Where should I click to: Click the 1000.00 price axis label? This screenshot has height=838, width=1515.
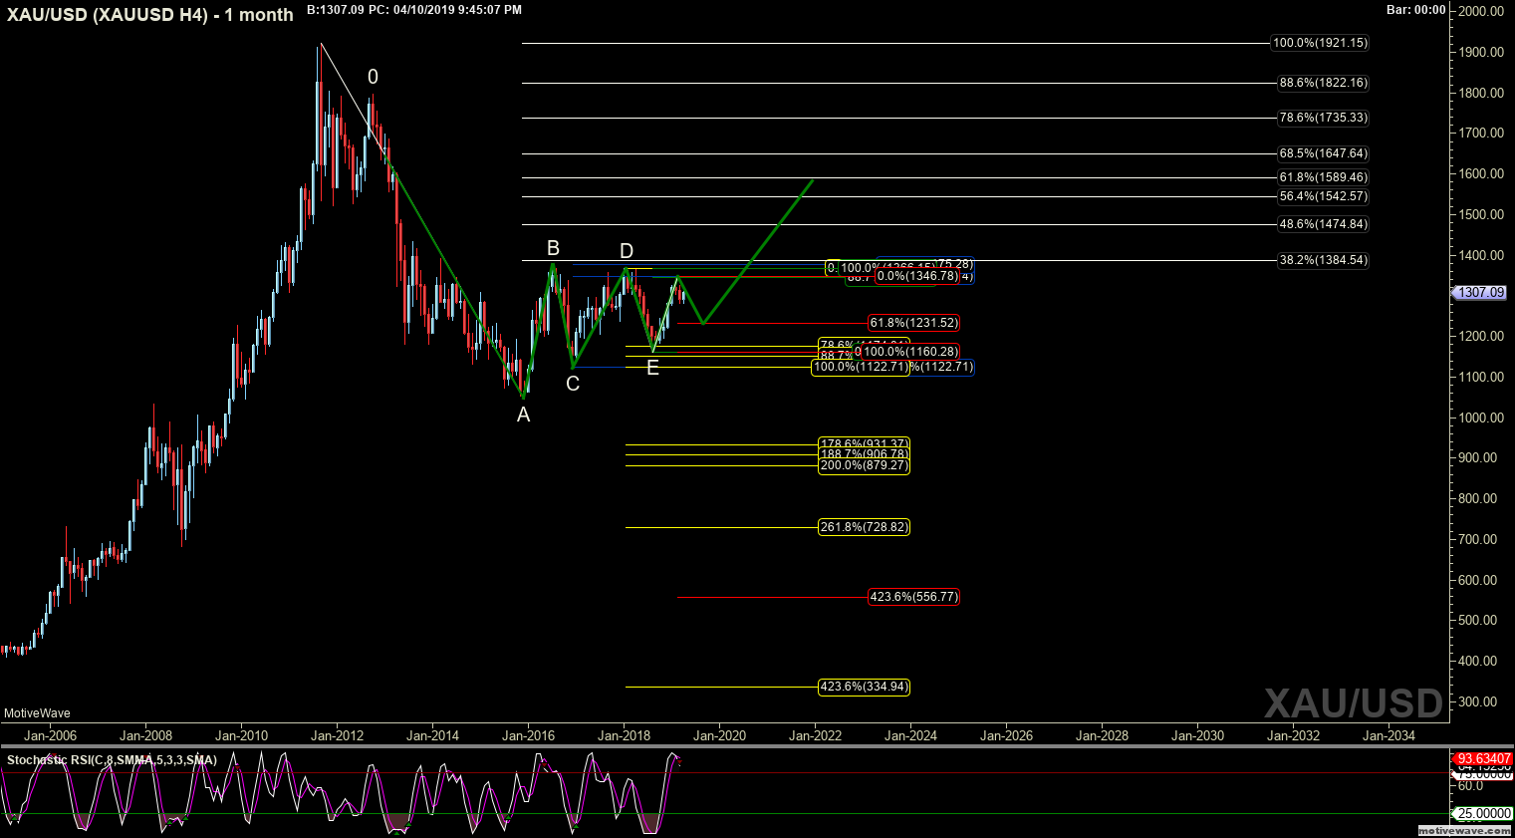point(1482,418)
